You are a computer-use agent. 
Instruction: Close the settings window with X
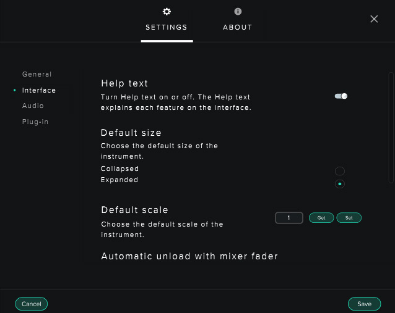pyautogui.click(x=374, y=19)
